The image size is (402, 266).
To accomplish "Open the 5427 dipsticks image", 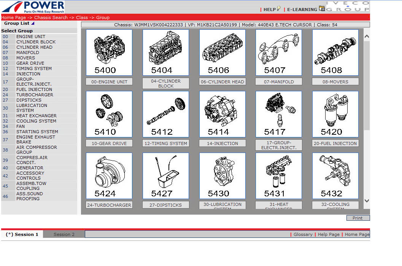I will click(166, 176).
